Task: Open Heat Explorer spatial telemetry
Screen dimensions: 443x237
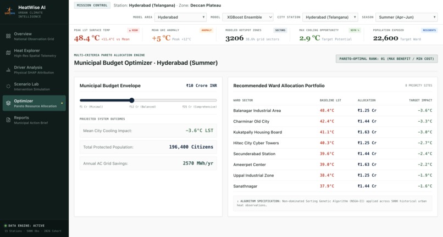Action: pos(34,53)
